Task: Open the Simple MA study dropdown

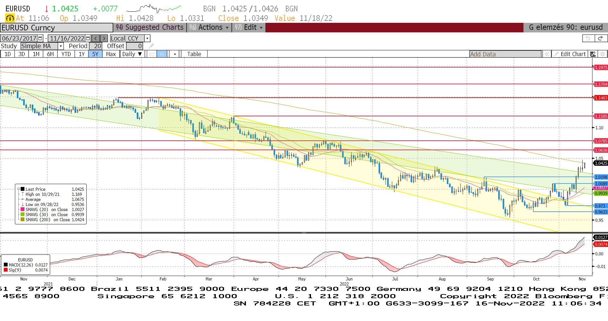Action: 61,46
